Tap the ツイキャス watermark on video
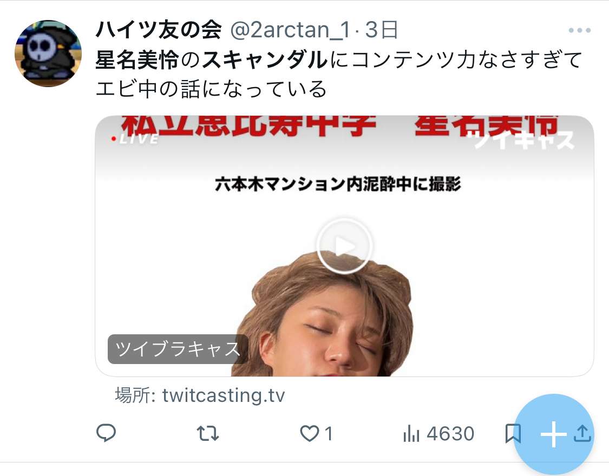 (524, 140)
